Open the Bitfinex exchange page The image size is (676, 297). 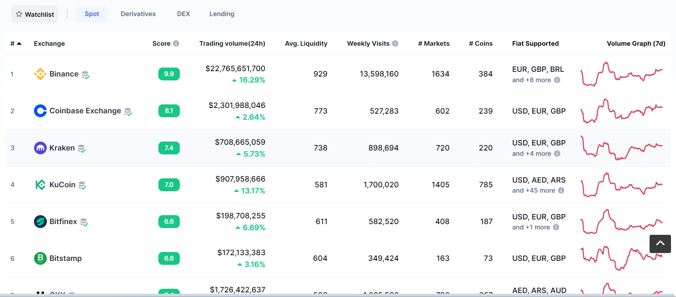[x=63, y=222]
